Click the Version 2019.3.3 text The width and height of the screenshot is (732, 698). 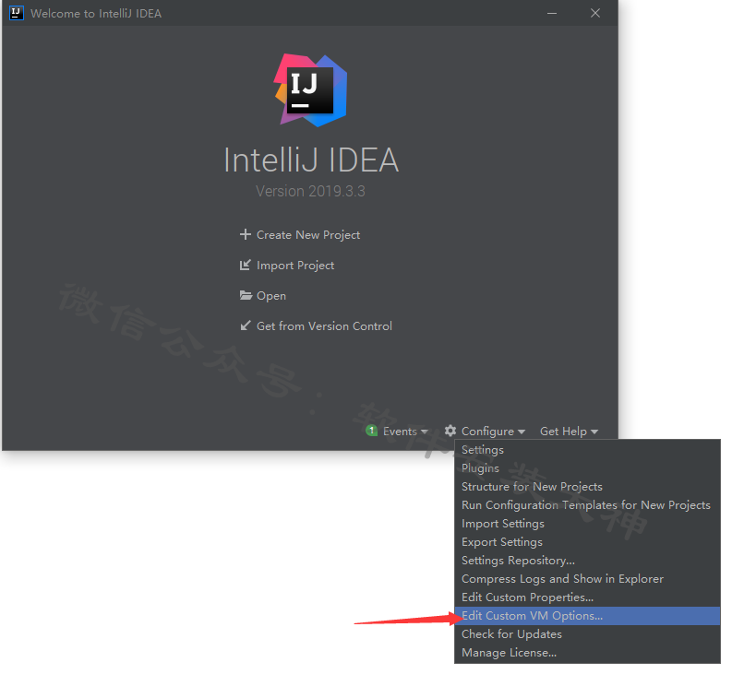tap(310, 191)
